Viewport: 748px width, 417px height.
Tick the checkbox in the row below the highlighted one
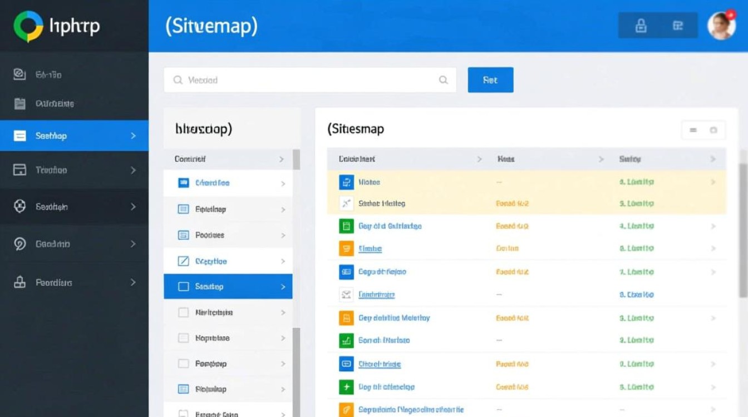pos(183,312)
